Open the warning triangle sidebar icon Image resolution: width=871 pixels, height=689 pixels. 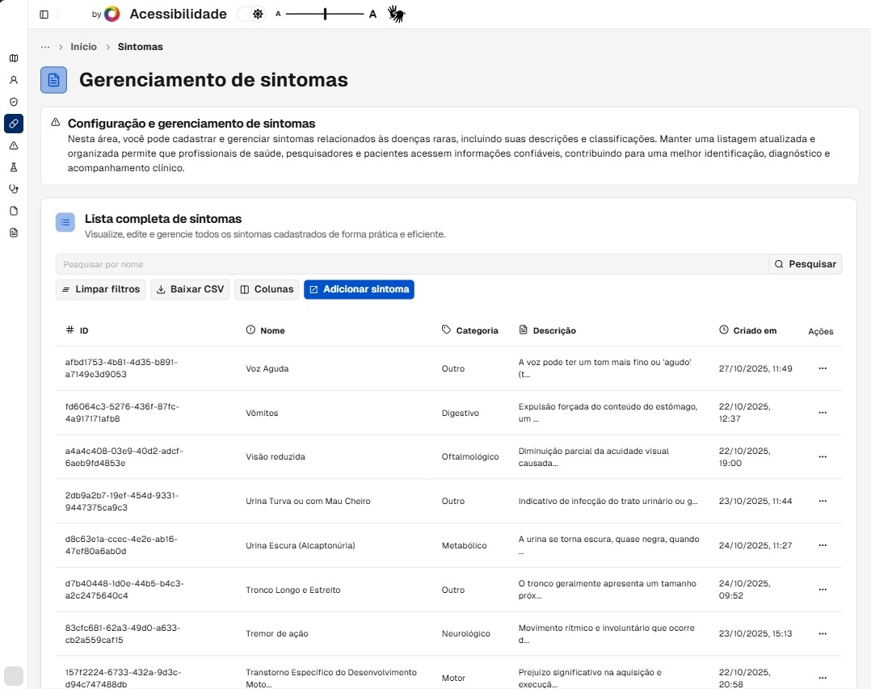click(x=14, y=145)
